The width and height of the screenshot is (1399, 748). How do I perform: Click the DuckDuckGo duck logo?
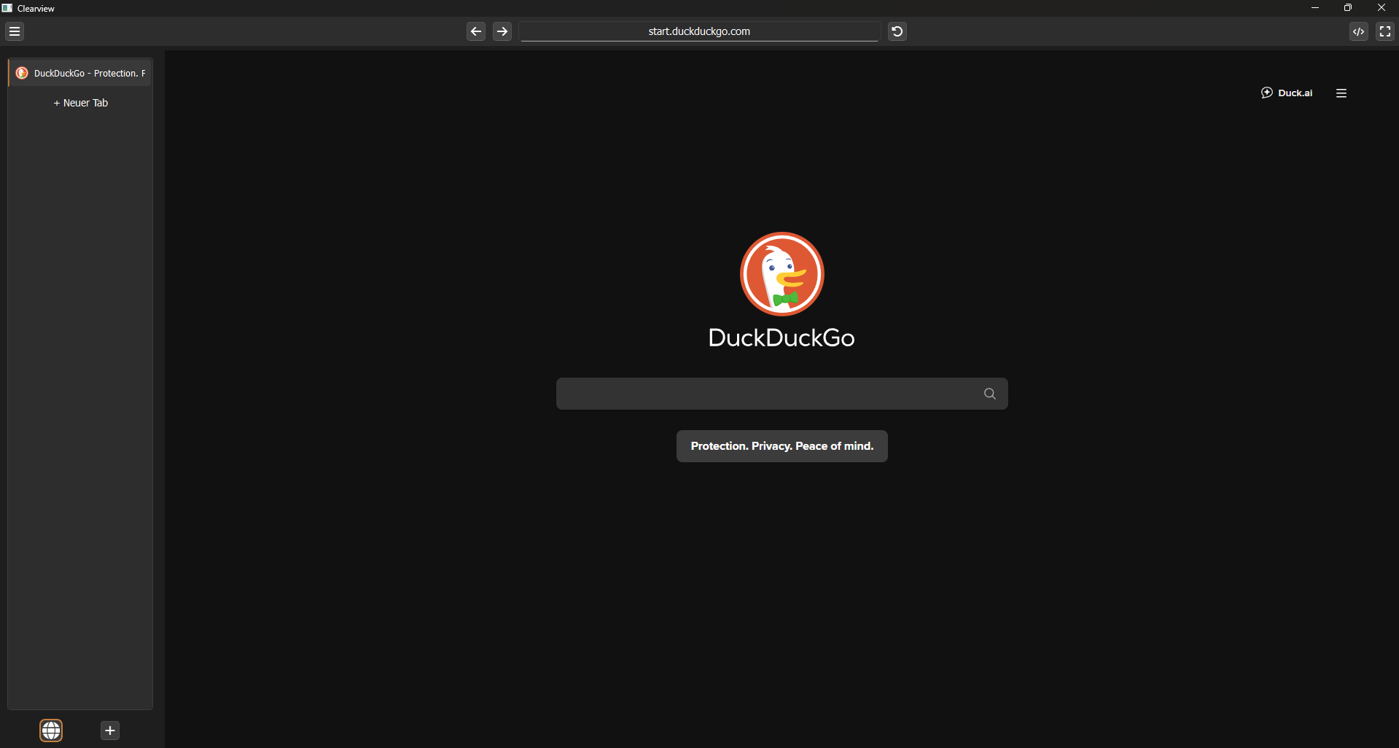(x=782, y=274)
